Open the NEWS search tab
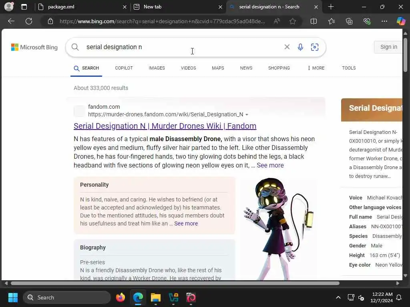This screenshot has height=307, width=410. coord(246,68)
